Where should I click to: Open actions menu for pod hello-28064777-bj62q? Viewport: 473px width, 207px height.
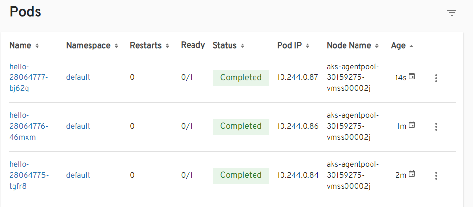pyautogui.click(x=436, y=78)
